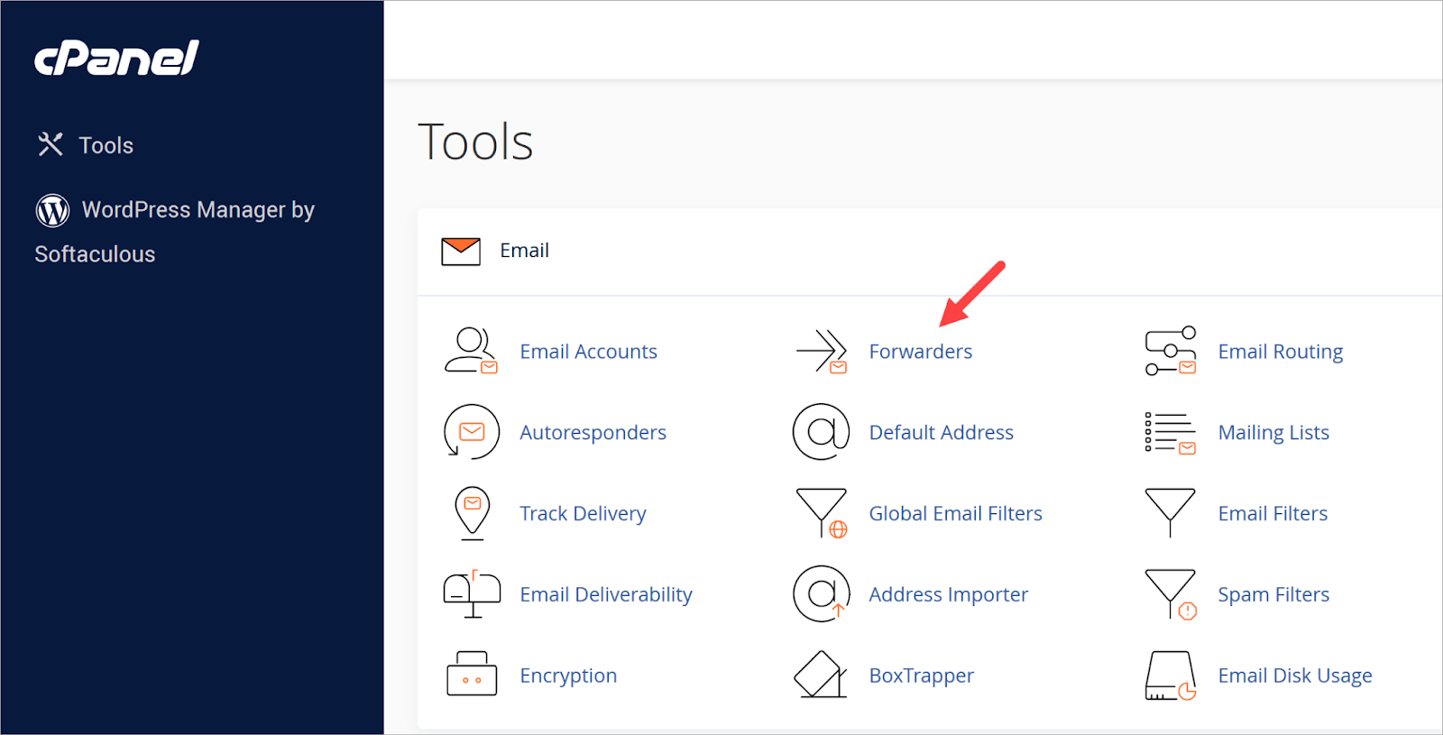Click the Autoresponders icon
This screenshot has height=735, width=1443.
click(x=471, y=432)
